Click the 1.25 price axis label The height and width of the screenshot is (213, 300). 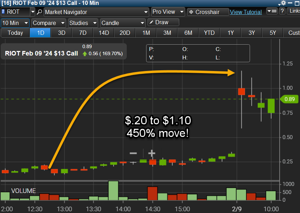pyautogui.click(x=288, y=64)
